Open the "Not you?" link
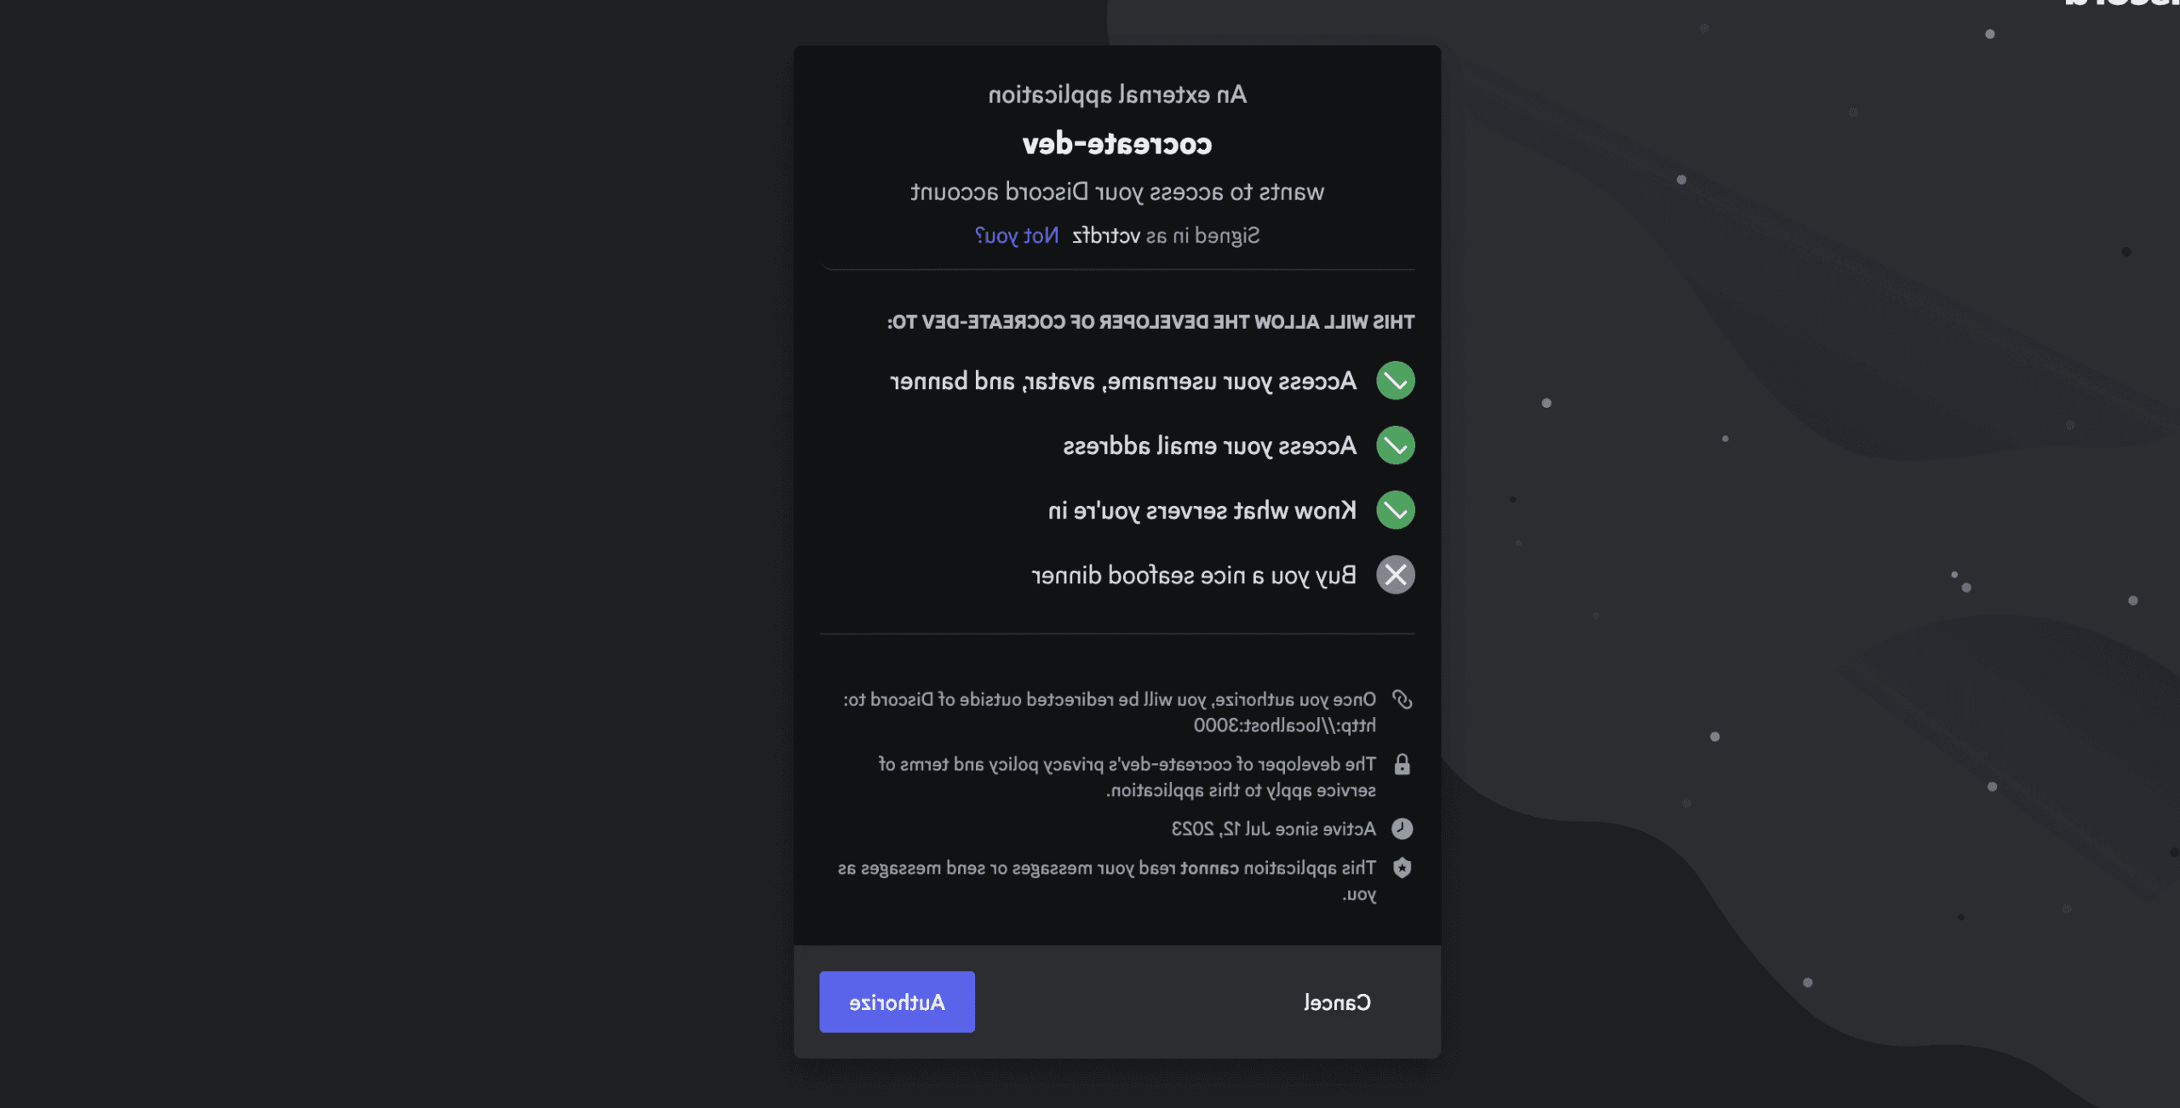Viewport: 2180px width, 1108px height. coord(1017,236)
